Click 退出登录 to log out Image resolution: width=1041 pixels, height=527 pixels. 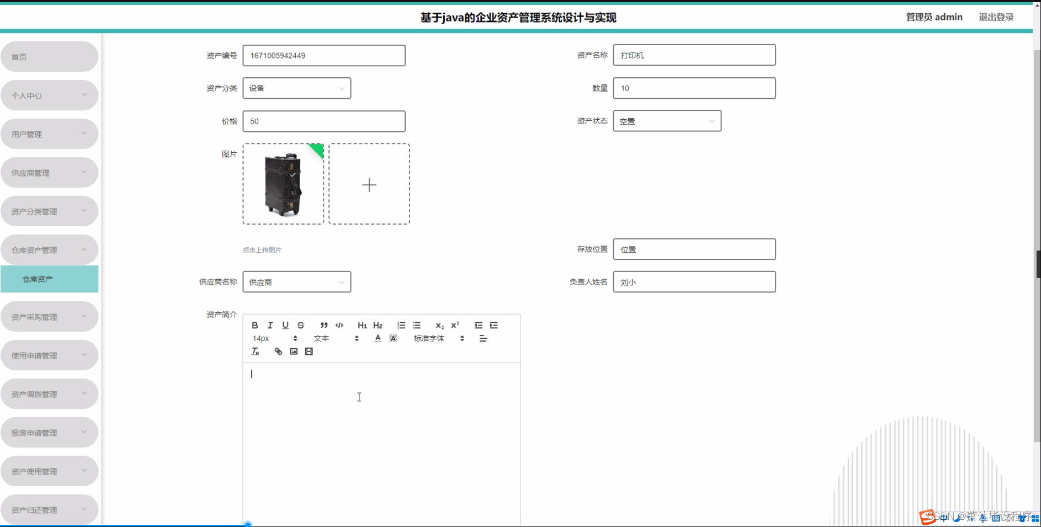click(995, 17)
